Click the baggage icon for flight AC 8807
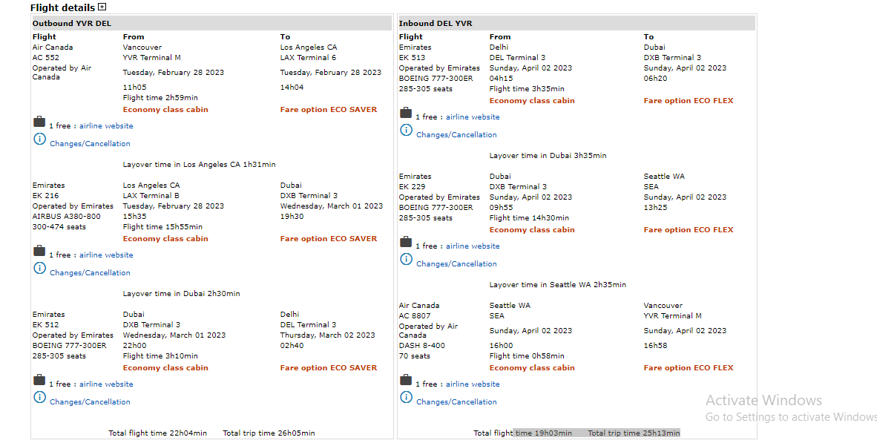Screen dimensions: 877x446 406,380
